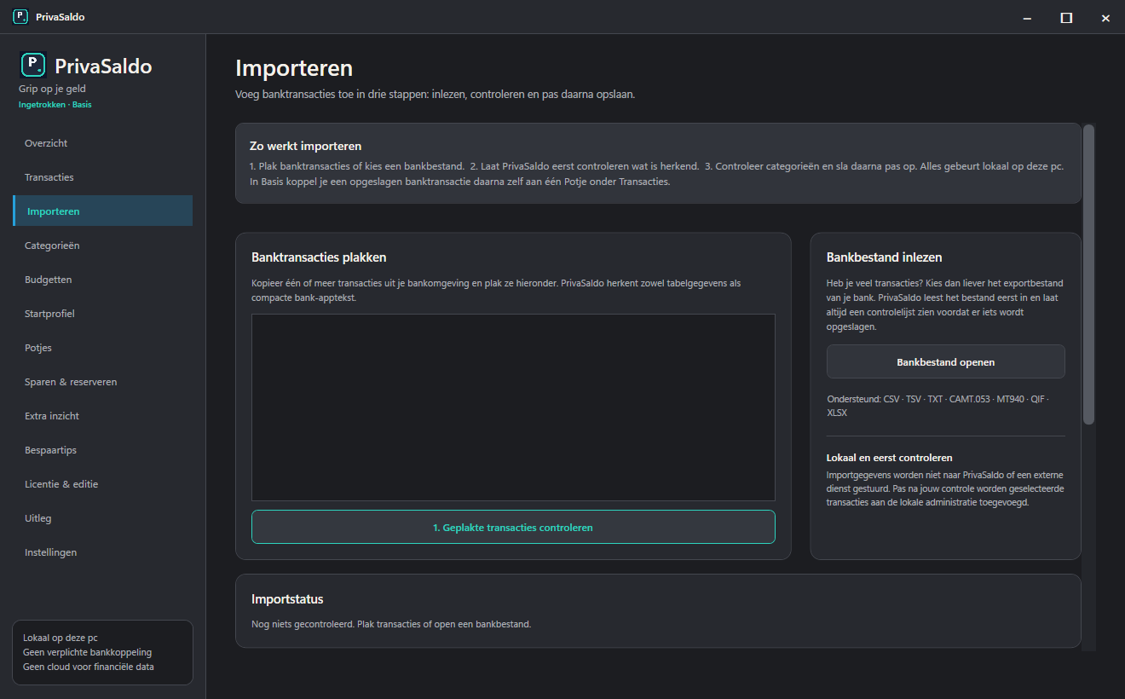
Task: Click the PrivaSaldo sidebar logo icon
Action: tap(33, 65)
